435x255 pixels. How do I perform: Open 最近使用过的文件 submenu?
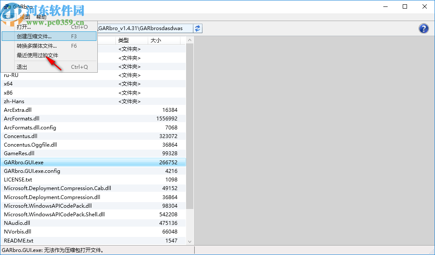49,55
